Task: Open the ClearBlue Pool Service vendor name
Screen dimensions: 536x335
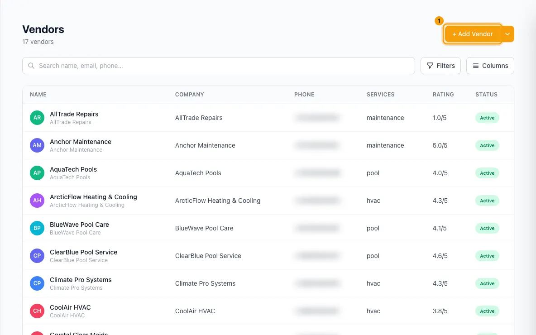Action: [x=84, y=252]
